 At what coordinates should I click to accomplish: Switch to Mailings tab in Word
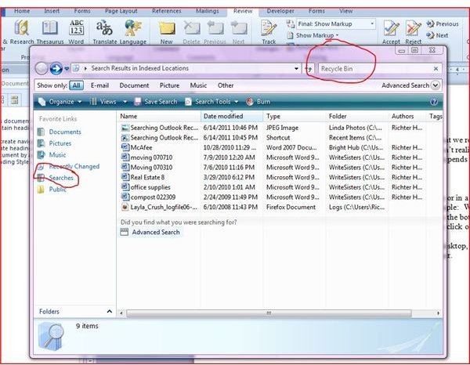pos(207,11)
